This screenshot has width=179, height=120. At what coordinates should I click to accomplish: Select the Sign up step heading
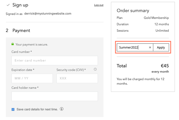click(x=20, y=5)
